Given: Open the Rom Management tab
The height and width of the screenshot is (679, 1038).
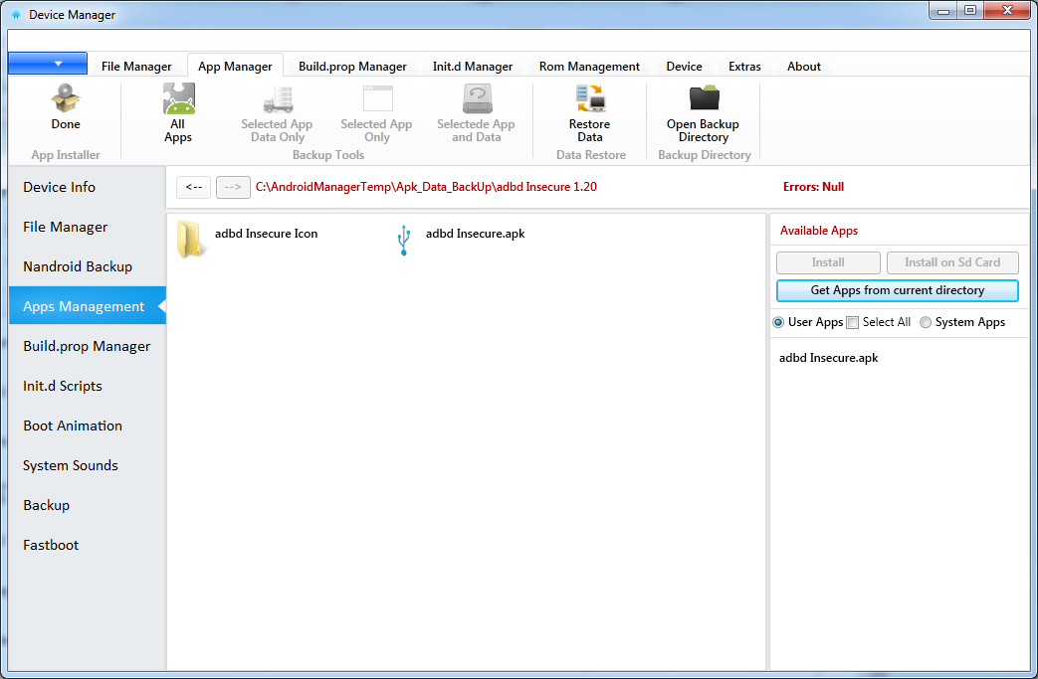Looking at the screenshot, I should (589, 67).
